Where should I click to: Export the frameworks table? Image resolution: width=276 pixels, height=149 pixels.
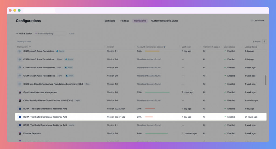257,41
